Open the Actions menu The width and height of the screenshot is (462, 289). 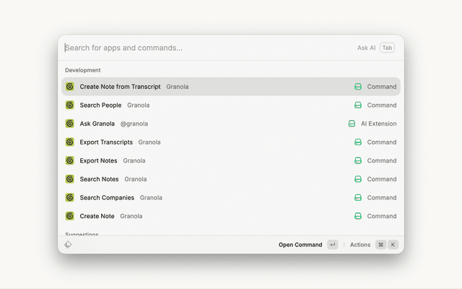pos(360,245)
